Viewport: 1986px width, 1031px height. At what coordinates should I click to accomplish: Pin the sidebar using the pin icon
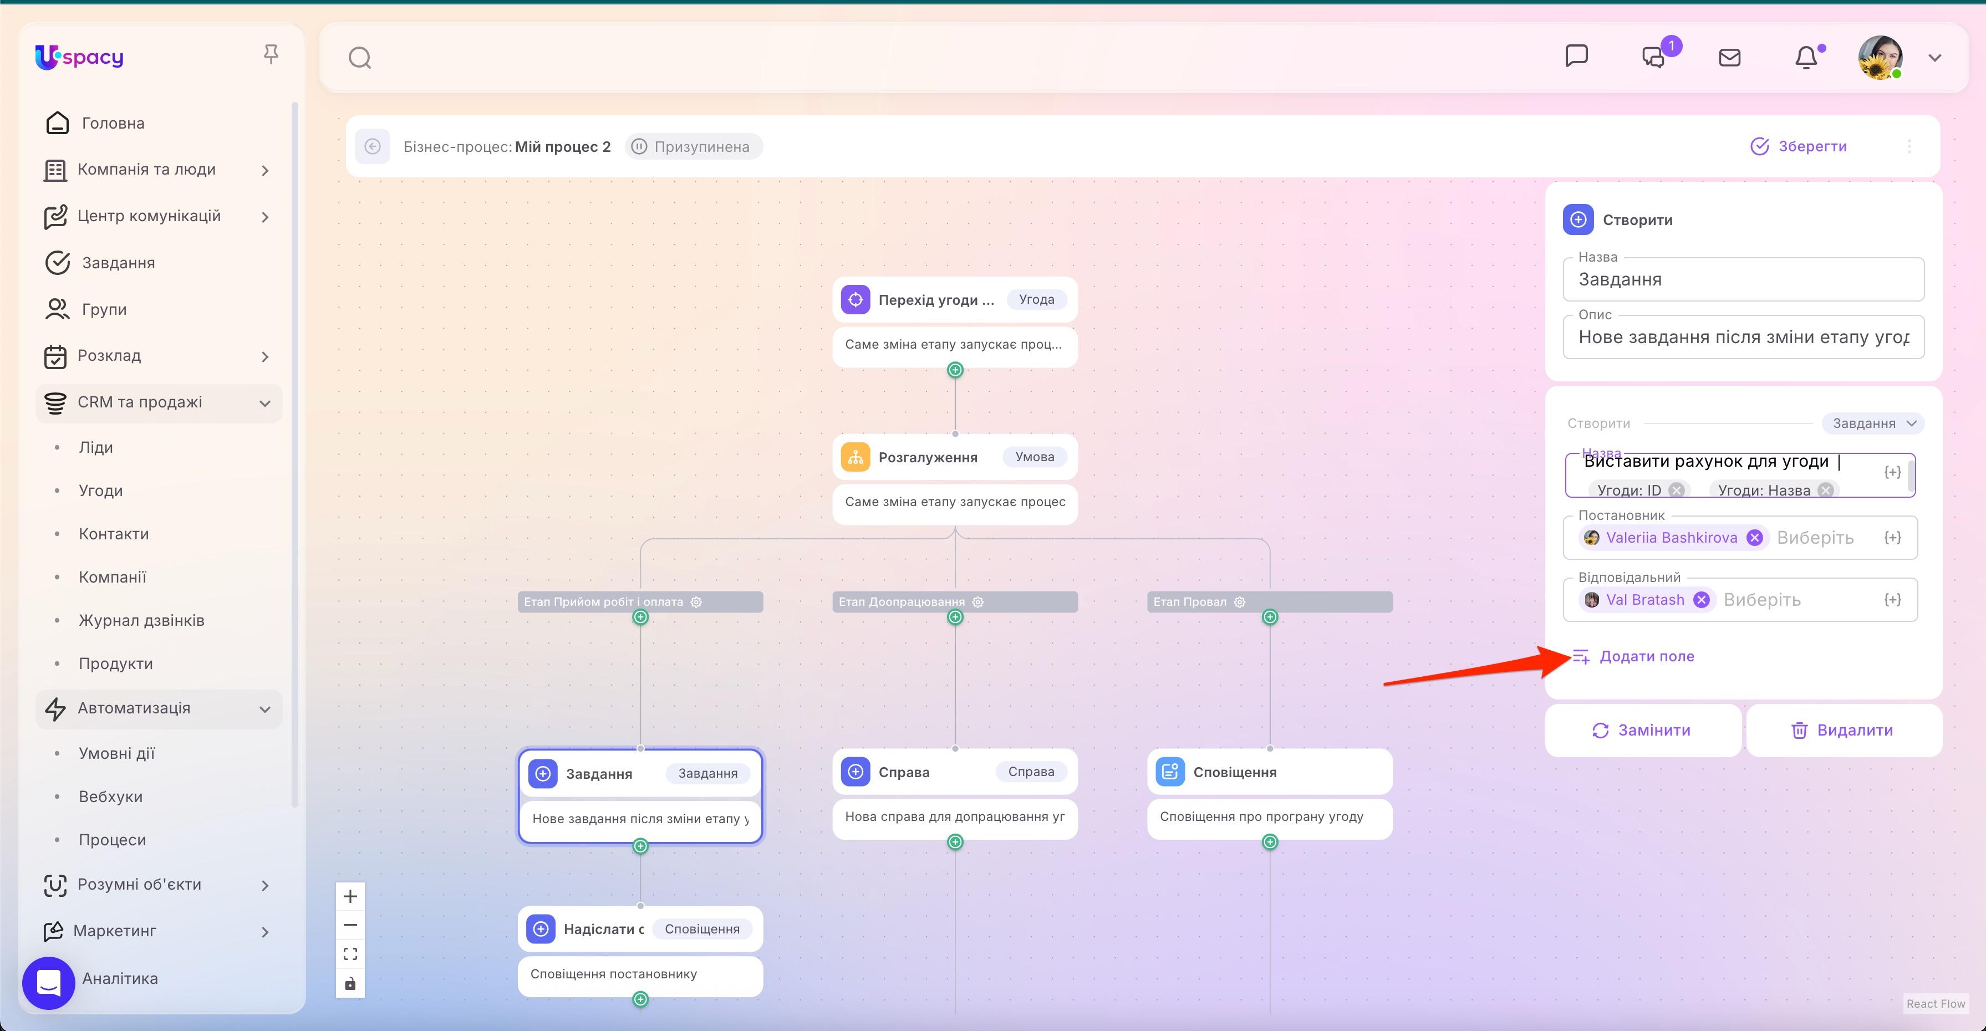[x=271, y=53]
